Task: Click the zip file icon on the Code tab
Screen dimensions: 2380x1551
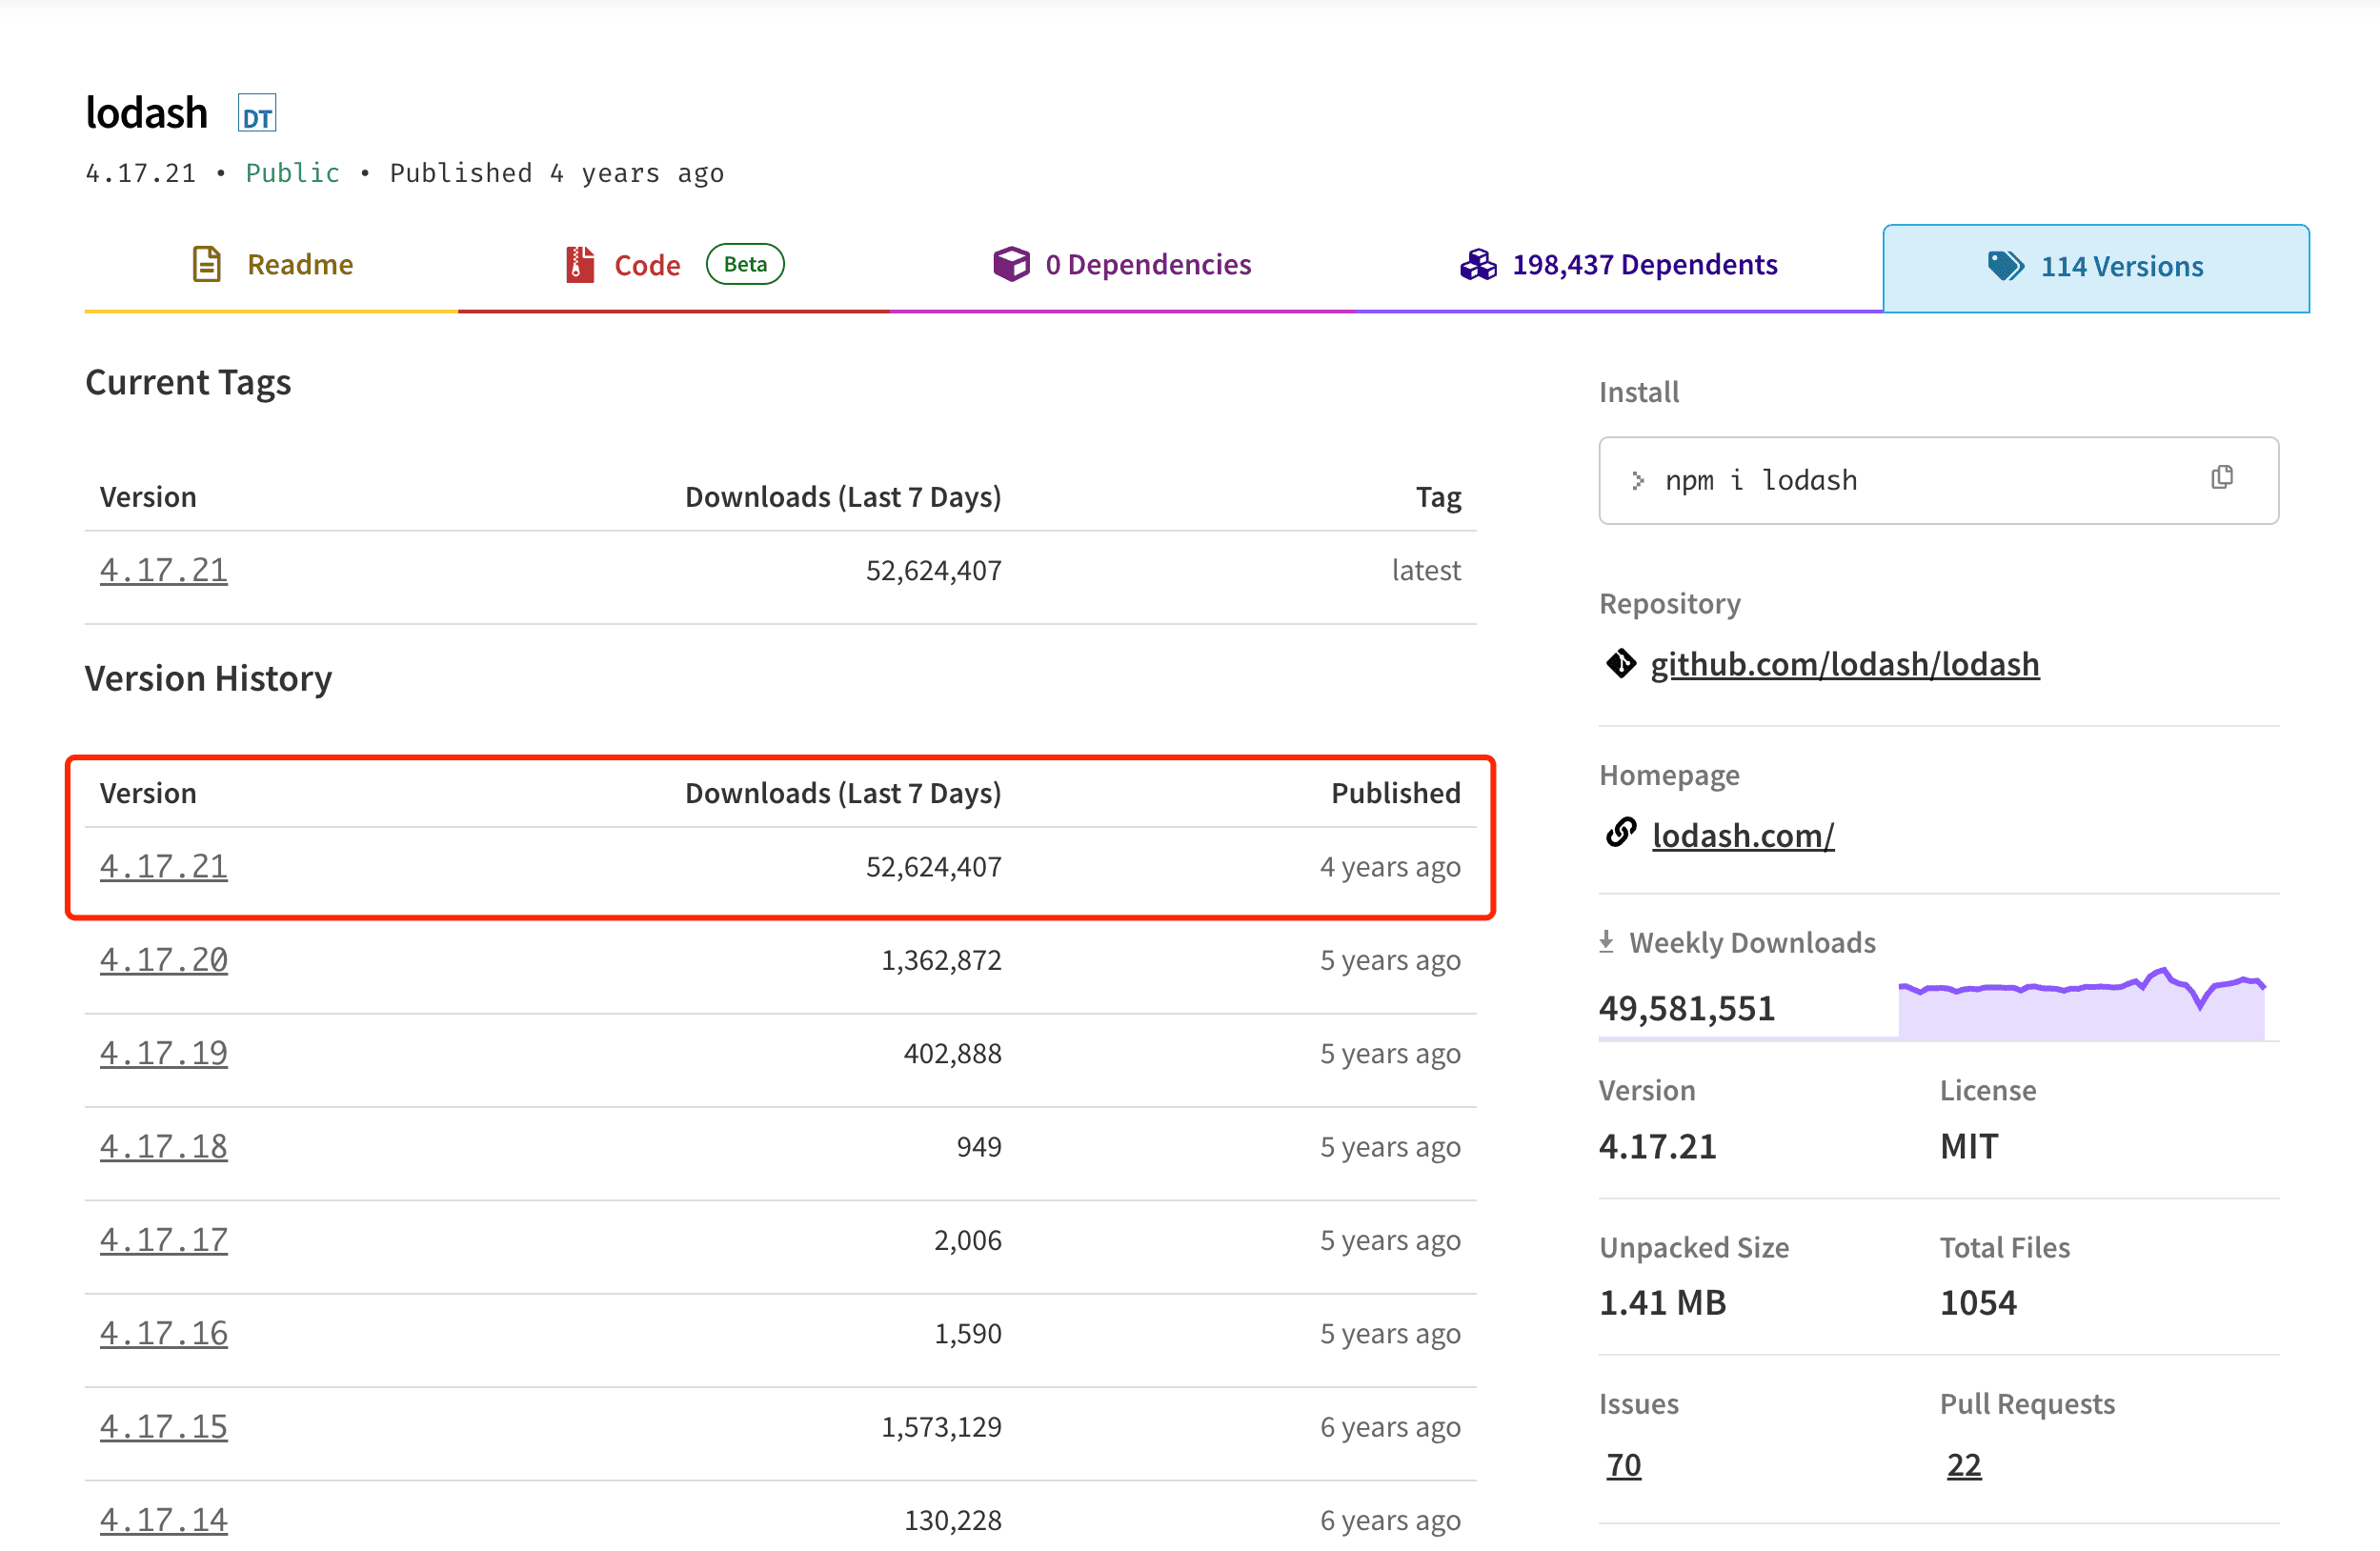Action: coord(578,263)
